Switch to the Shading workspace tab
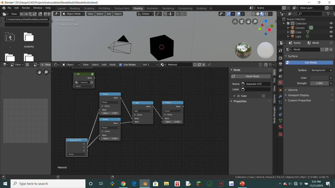This screenshot has height=188, width=335. (138, 8)
